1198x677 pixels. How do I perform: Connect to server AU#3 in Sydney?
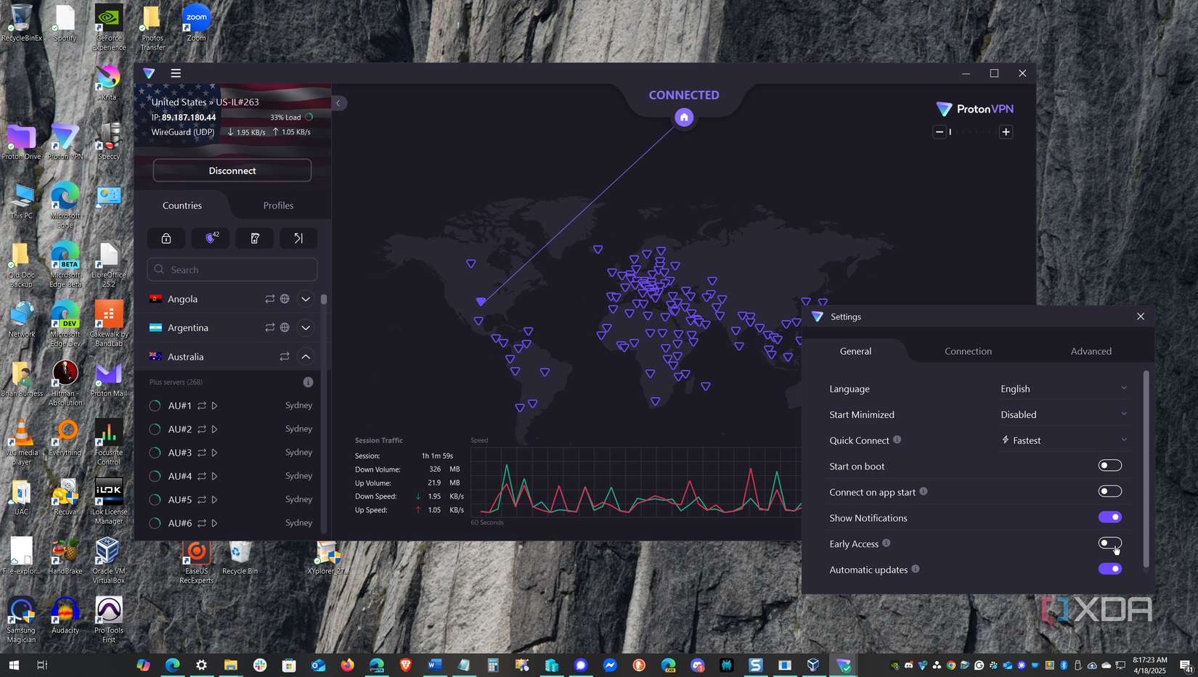click(215, 452)
